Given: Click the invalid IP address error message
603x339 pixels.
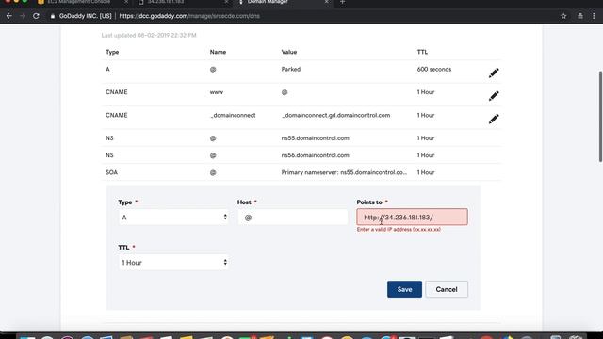Looking at the screenshot, I should tap(399, 230).
